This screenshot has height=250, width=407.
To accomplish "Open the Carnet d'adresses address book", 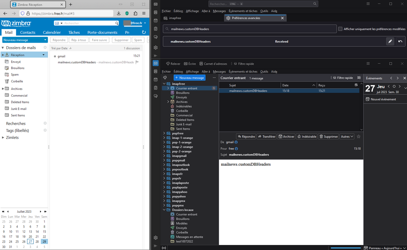I will coord(213,64).
